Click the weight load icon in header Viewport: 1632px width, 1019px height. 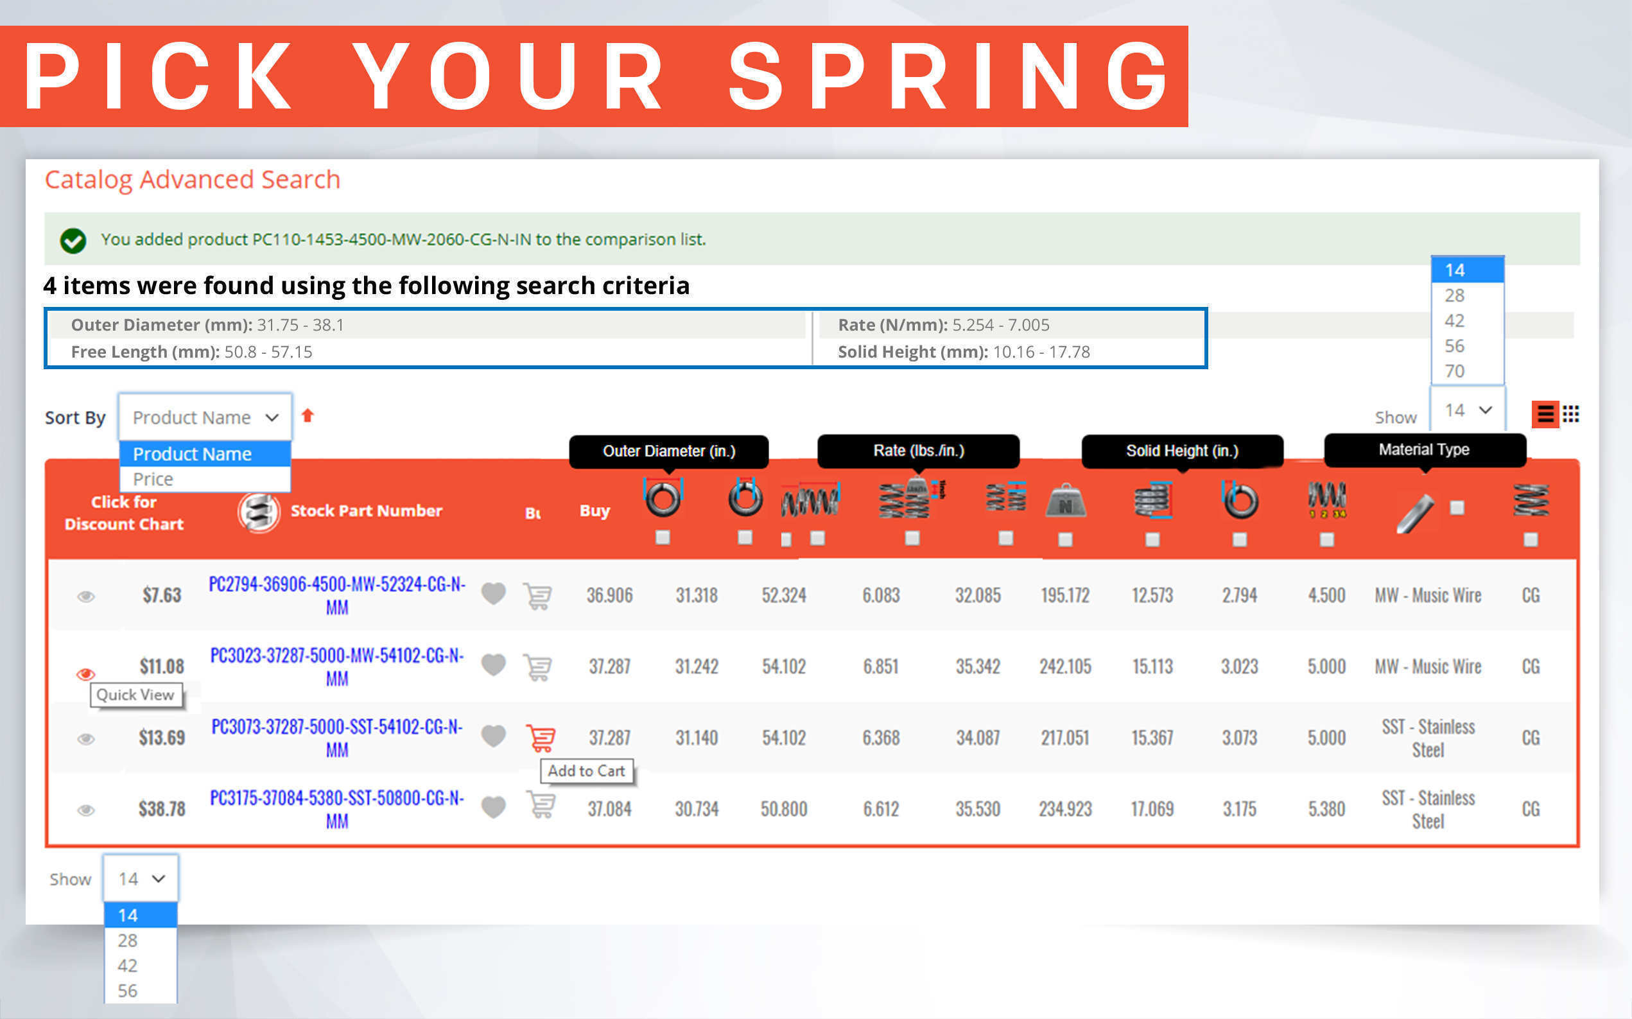pyautogui.click(x=1065, y=503)
